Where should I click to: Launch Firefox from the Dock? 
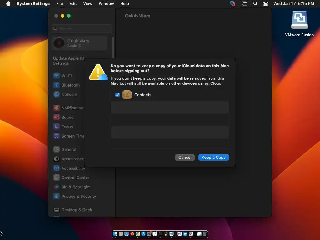click(132, 234)
